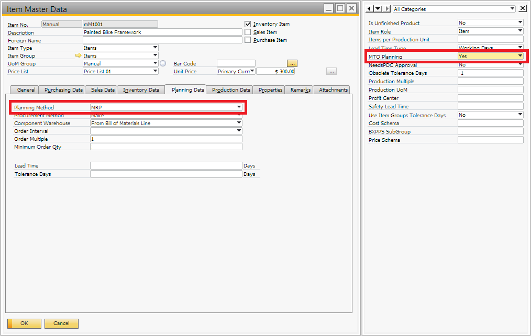
Task: Open the All Categories dropdown
Action: (x=512, y=9)
